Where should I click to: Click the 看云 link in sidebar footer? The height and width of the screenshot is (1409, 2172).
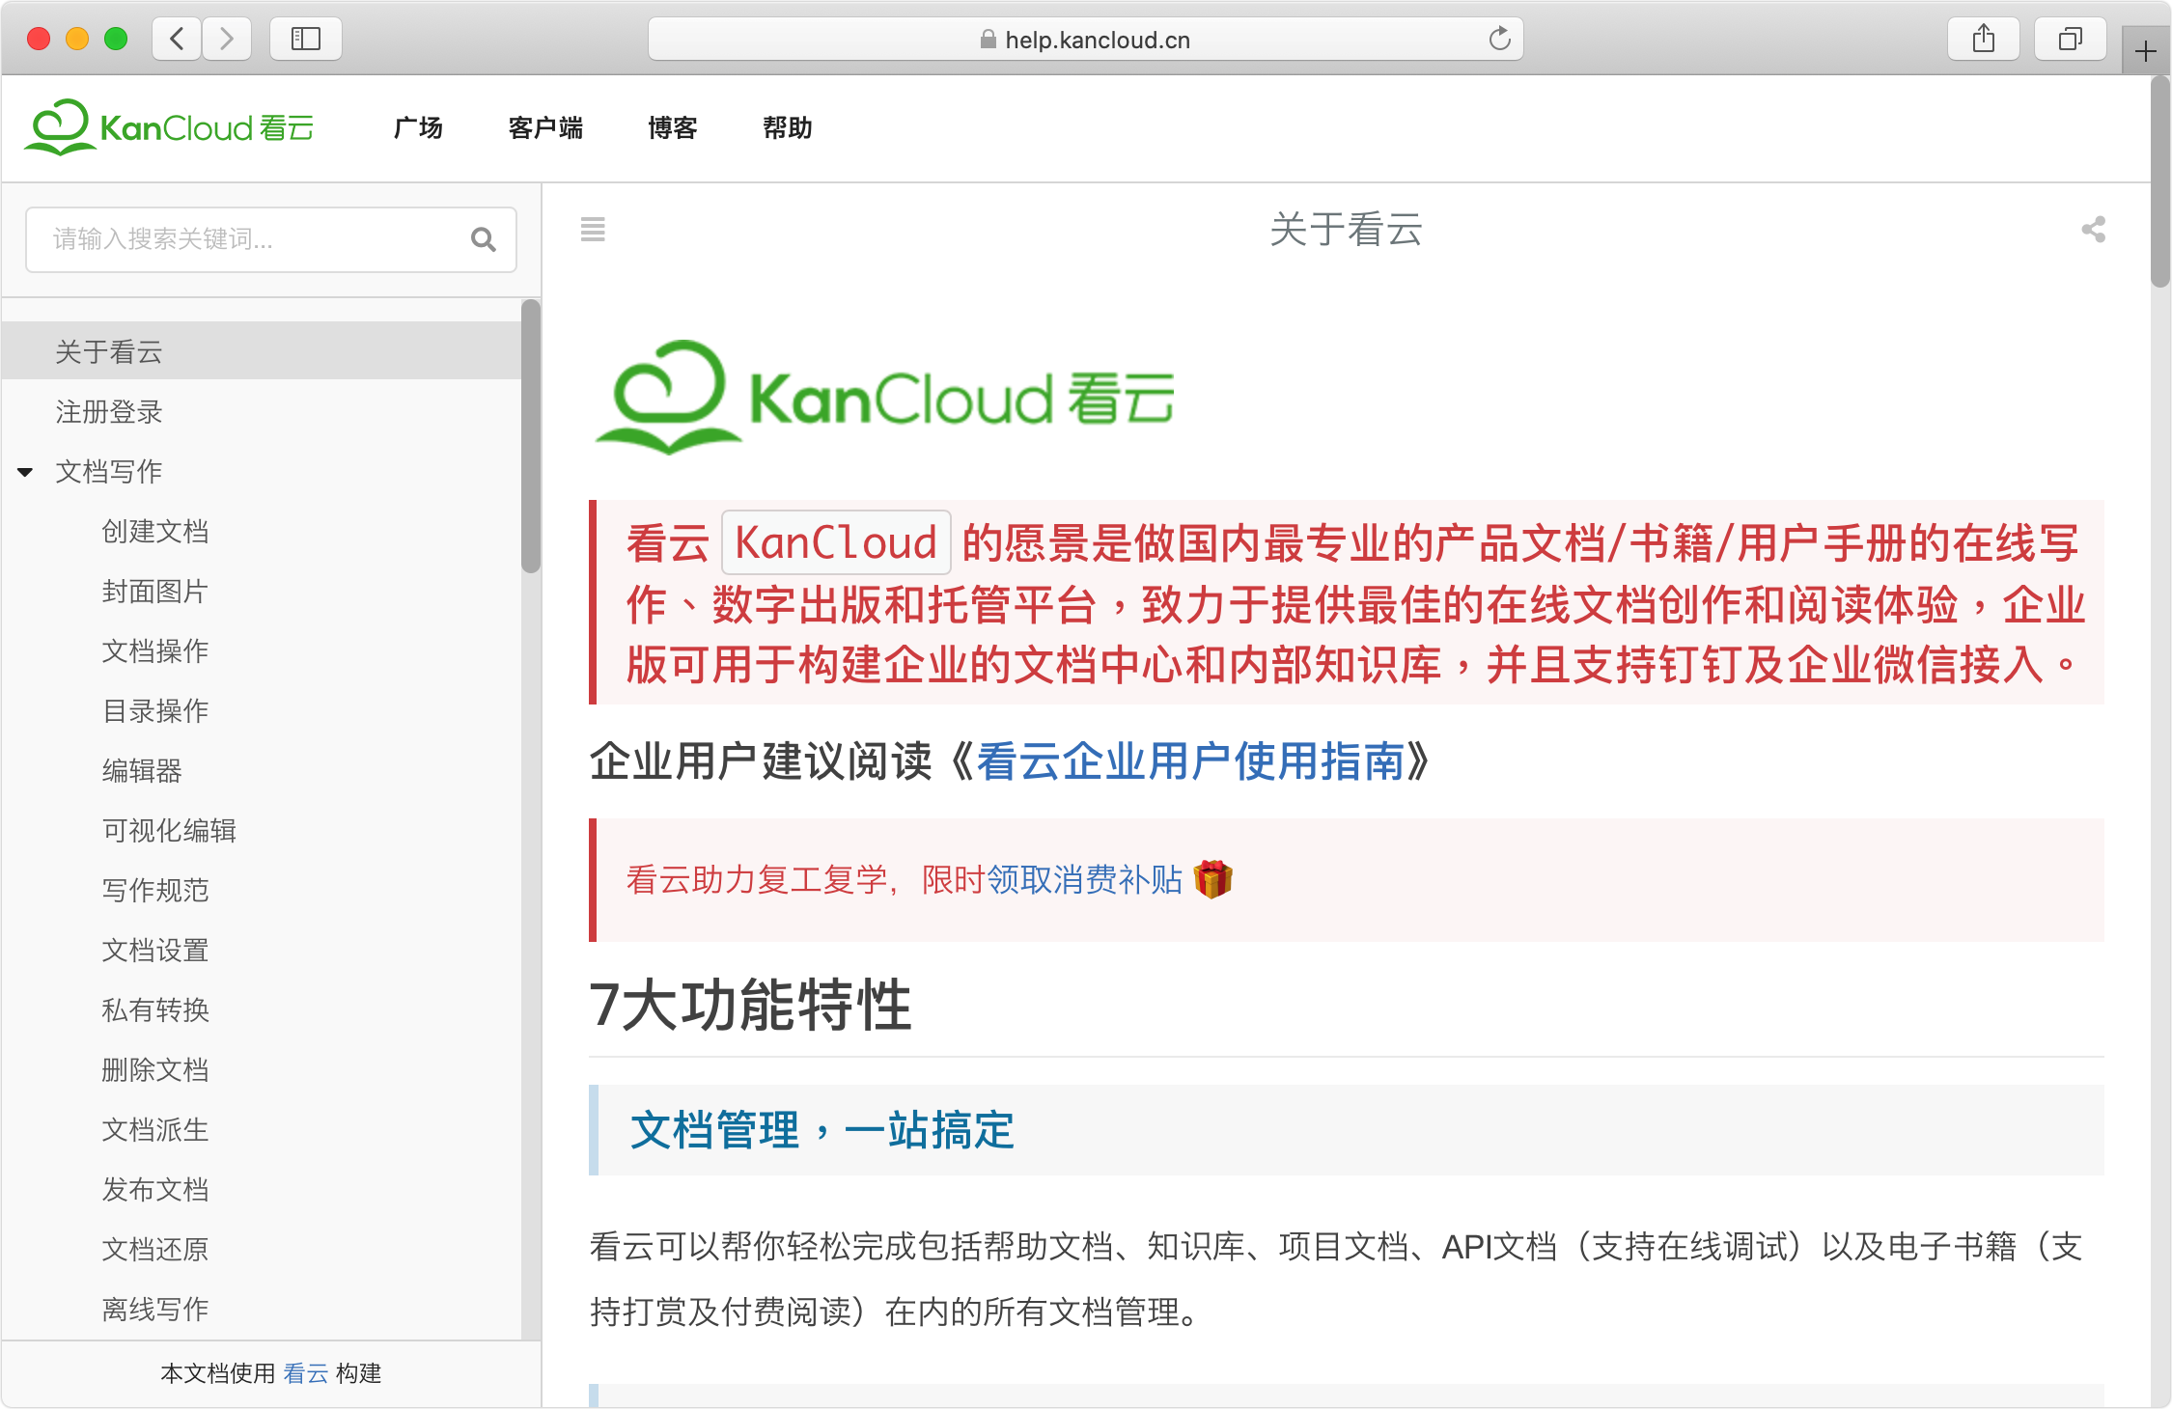pyautogui.click(x=306, y=1372)
